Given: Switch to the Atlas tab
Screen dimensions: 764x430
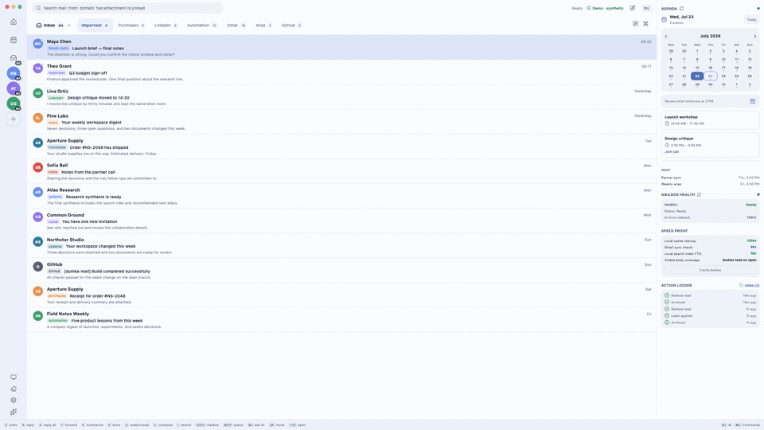Looking at the screenshot, I should pos(263,25).
